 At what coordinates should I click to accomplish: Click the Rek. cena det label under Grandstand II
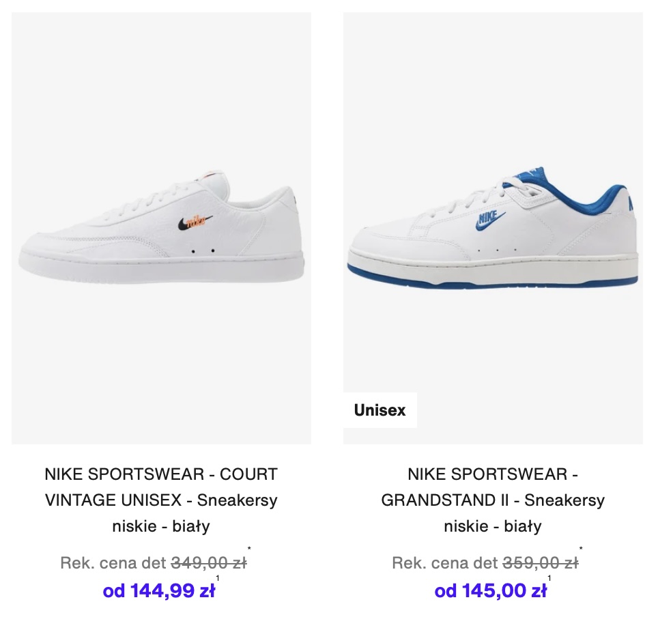coord(445,563)
